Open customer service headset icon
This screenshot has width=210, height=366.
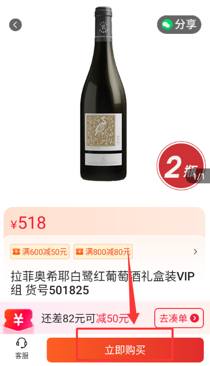[22, 344]
